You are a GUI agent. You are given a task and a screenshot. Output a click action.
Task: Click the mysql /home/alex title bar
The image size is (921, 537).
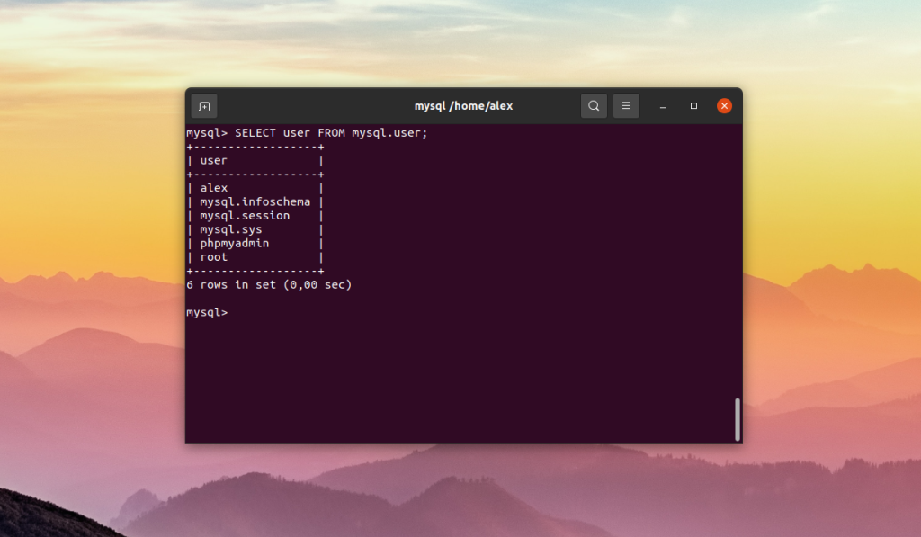(x=463, y=106)
